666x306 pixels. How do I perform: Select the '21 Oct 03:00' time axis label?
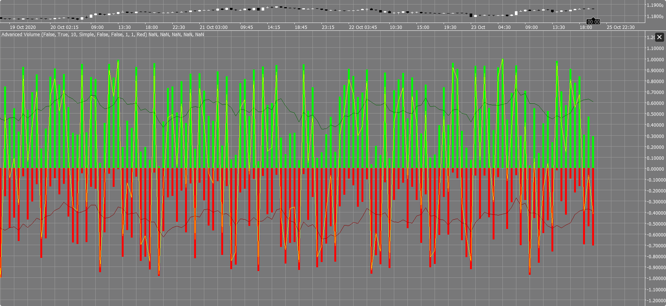point(214,27)
